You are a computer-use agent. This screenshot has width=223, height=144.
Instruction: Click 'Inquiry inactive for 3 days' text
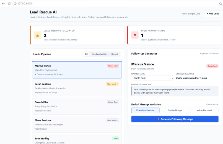coord(46,92)
